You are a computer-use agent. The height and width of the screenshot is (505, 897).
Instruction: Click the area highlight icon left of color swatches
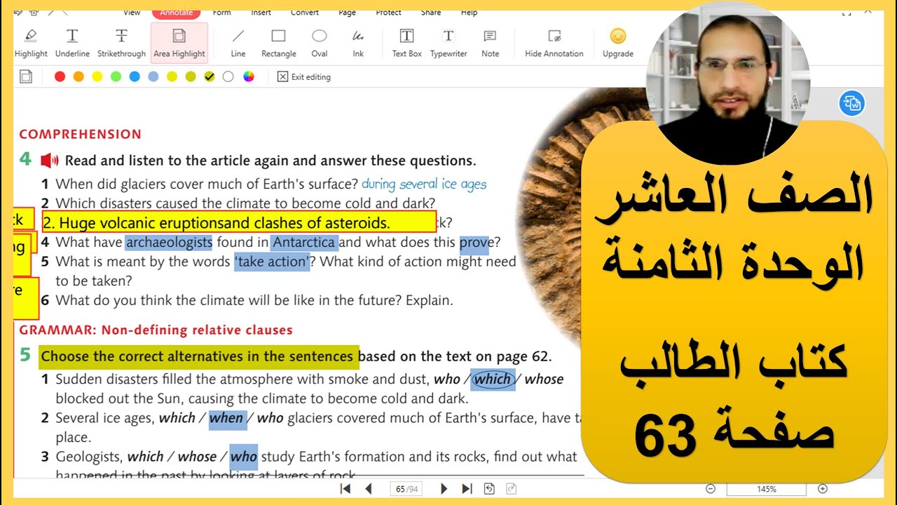pos(26,76)
